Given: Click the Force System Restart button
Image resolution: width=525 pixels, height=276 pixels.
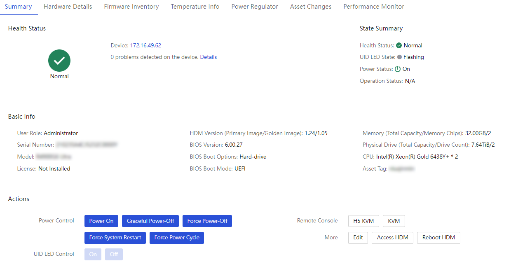Looking at the screenshot, I should tap(115, 238).
